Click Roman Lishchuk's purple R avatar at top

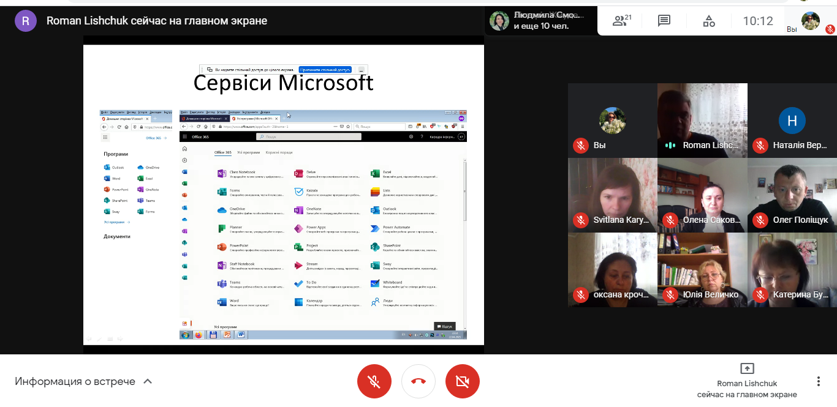coord(26,21)
